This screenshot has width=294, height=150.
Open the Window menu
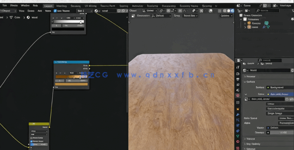coord(25,6)
